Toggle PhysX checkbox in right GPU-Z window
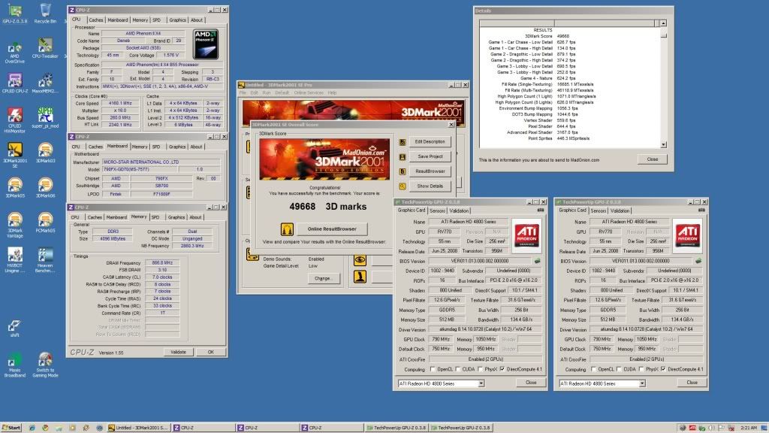The height and width of the screenshot is (433, 769). pos(641,369)
